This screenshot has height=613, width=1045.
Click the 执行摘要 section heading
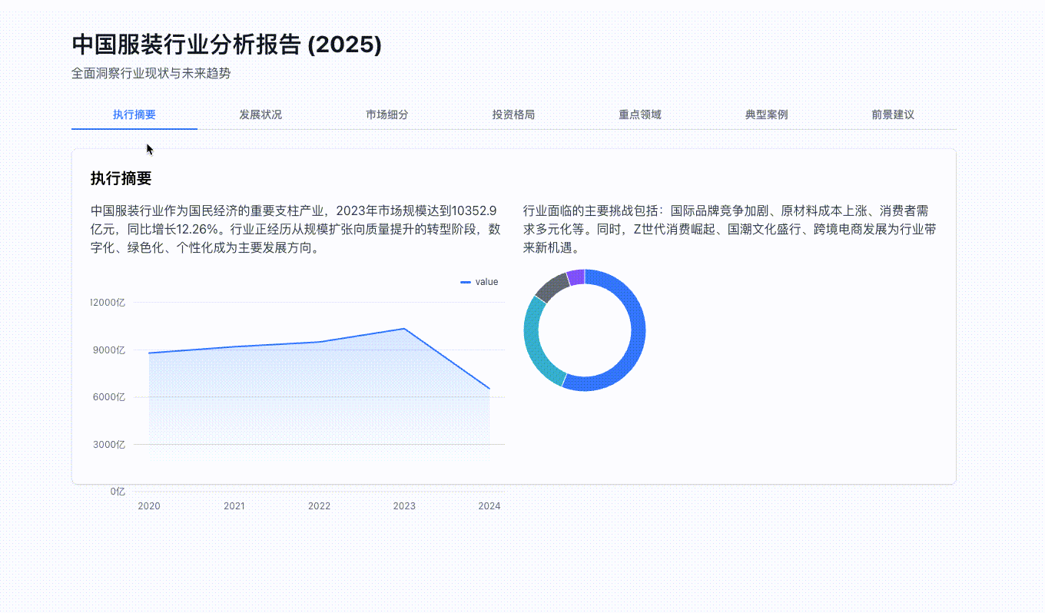coord(121,178)
